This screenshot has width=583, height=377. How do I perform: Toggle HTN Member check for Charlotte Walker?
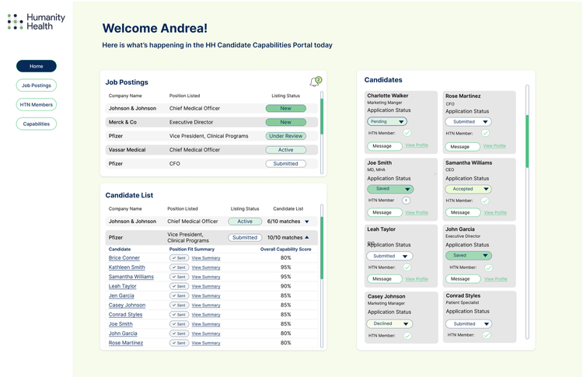tap(407, 133)
